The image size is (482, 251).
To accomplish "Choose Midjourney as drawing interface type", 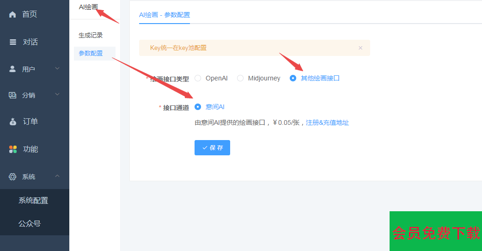I will [x=240, y=78].
